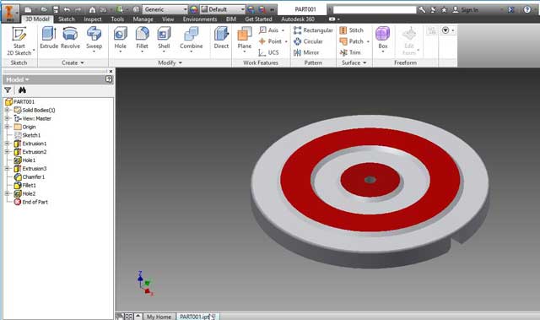Select the Mirror tool
The image size is (540, 320).
pos(306,52)
